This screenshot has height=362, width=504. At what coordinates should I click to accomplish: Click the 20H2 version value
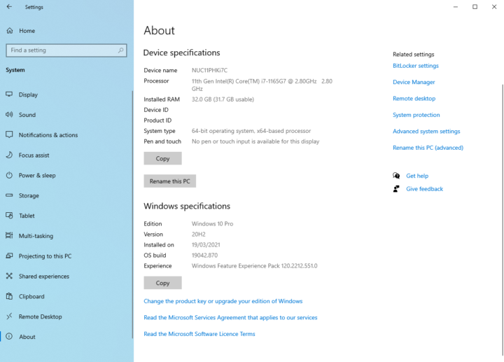click(x=199, y=235)
